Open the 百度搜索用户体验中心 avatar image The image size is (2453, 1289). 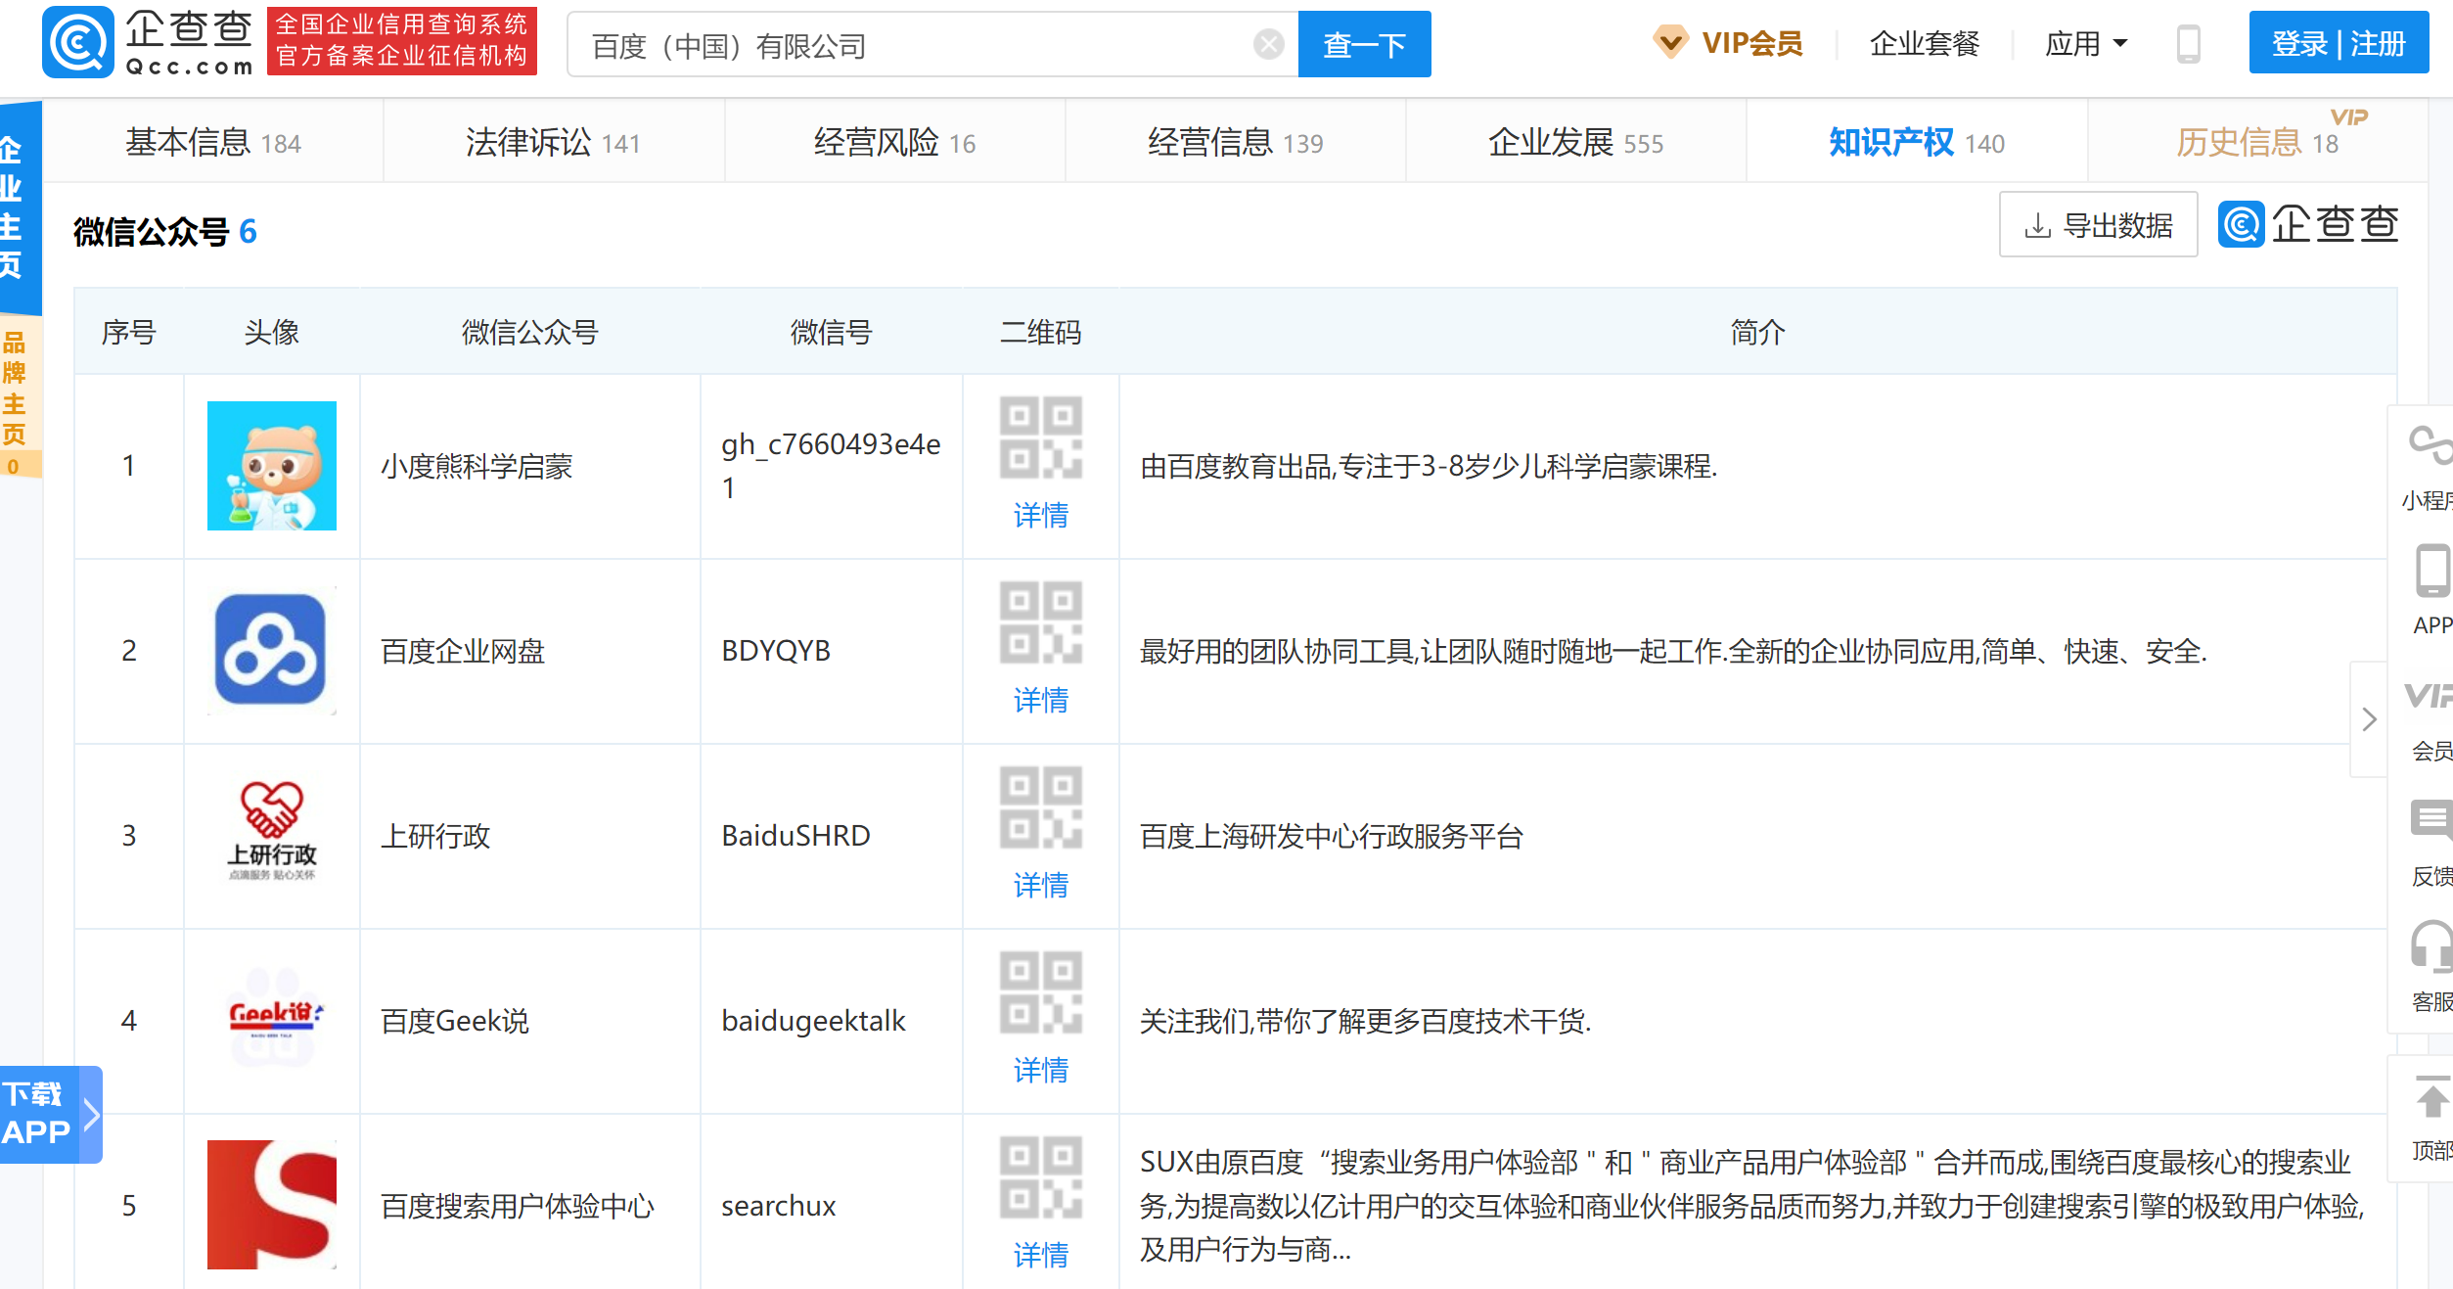coord(272,1205)
